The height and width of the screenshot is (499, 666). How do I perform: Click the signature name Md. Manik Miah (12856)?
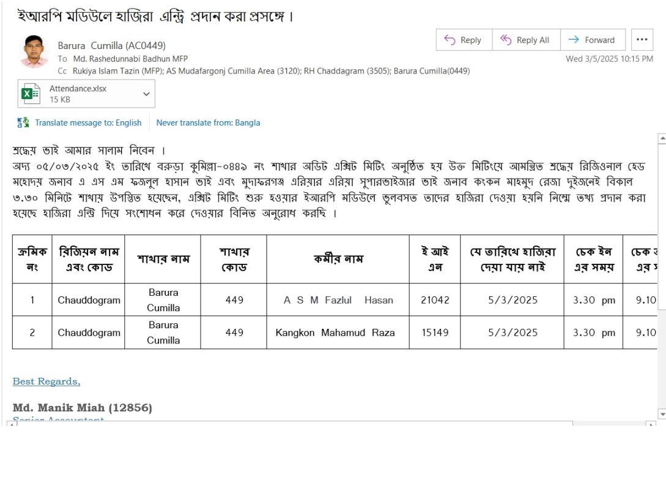click(83, 408)
